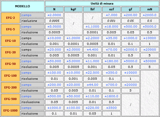Click the EFG-5 model cell
The height and width of the screenshot is (117, 160).
pyautogui.click(x=10, y=29)
